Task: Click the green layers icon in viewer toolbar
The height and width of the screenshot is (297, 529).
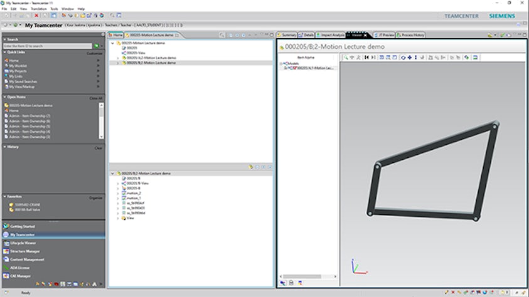Action: point(467,58)
